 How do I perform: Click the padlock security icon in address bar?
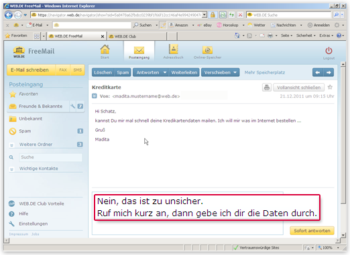213,15
